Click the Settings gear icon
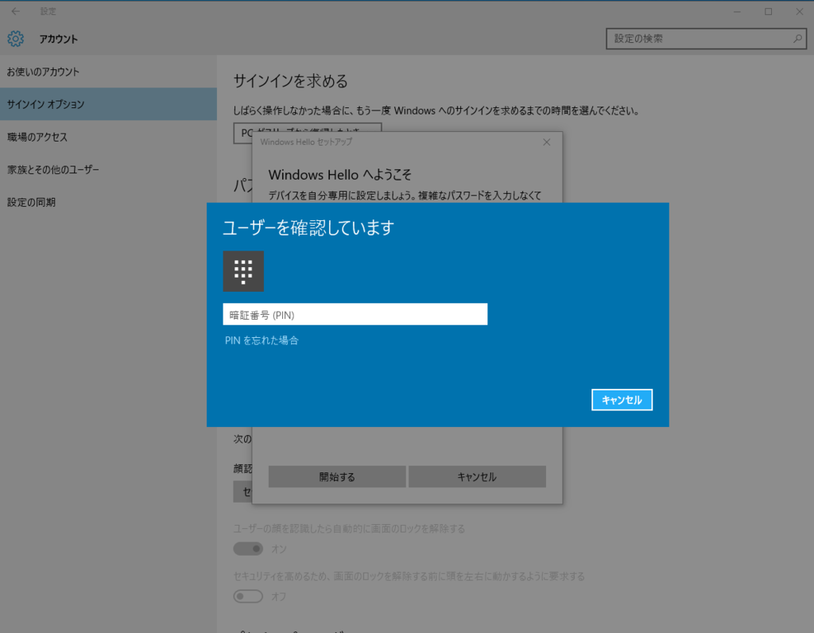Viewport: 814px width, 633px height. tap(16, 38)
